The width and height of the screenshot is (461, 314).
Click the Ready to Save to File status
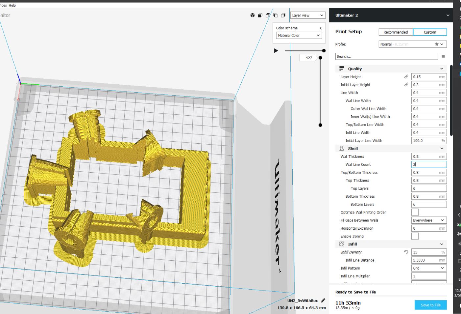click(x=355, y=292)
